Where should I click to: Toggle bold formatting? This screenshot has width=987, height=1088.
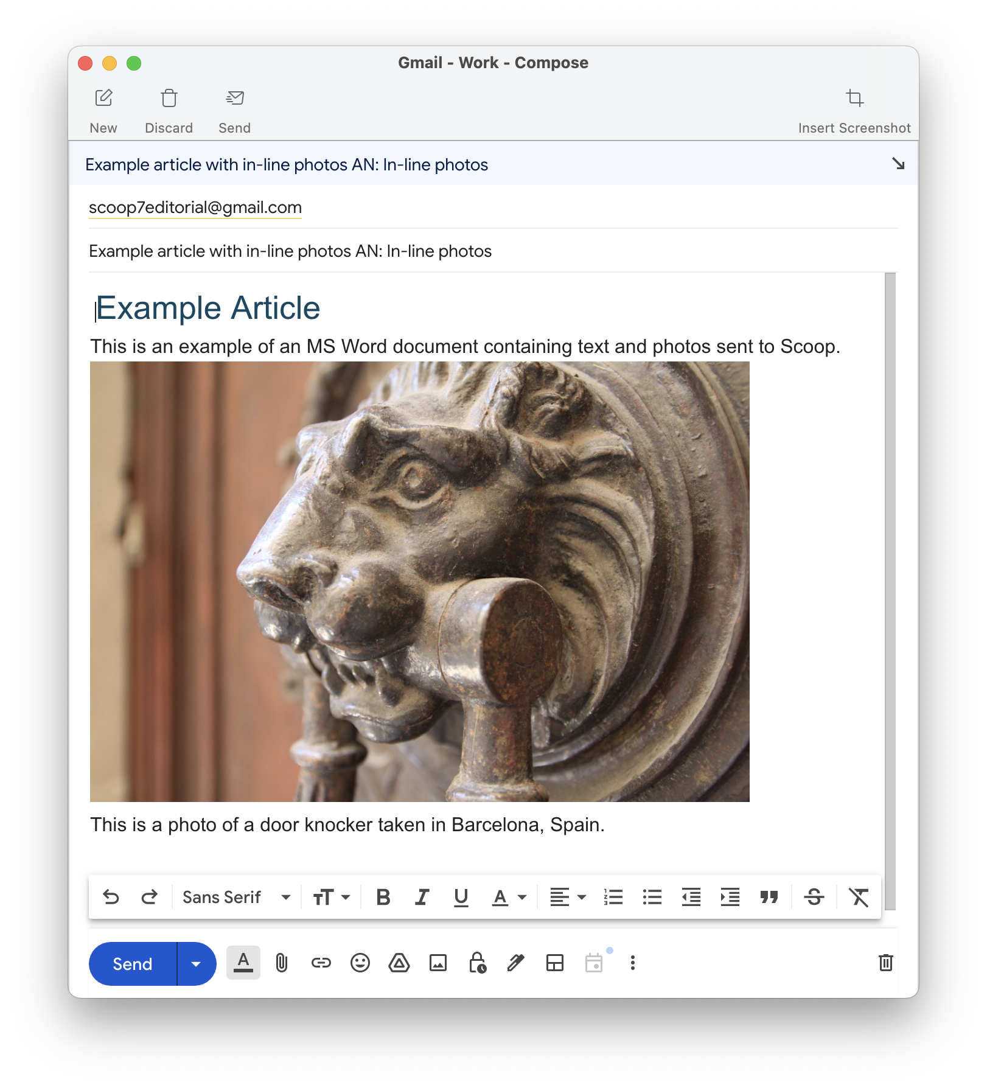click(383, 897)
